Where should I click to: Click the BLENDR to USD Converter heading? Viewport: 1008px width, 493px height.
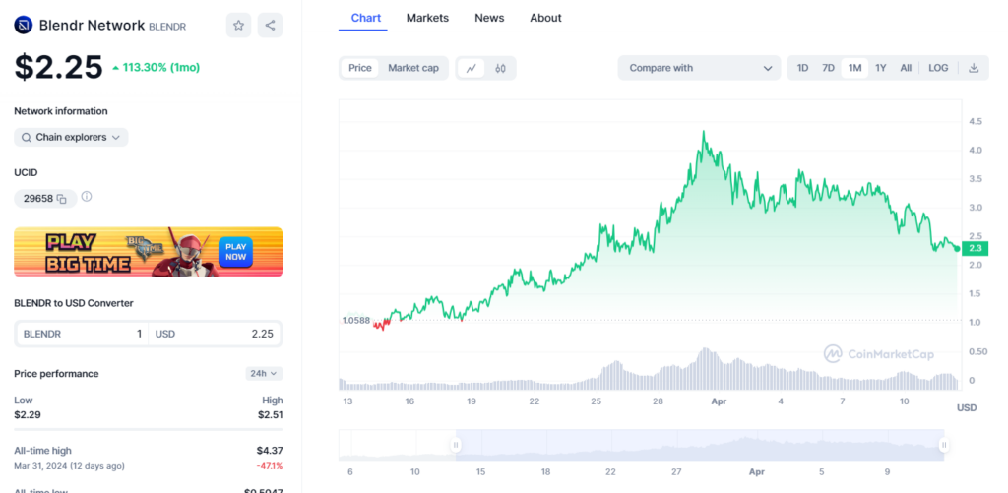click(x=74, y=303)
